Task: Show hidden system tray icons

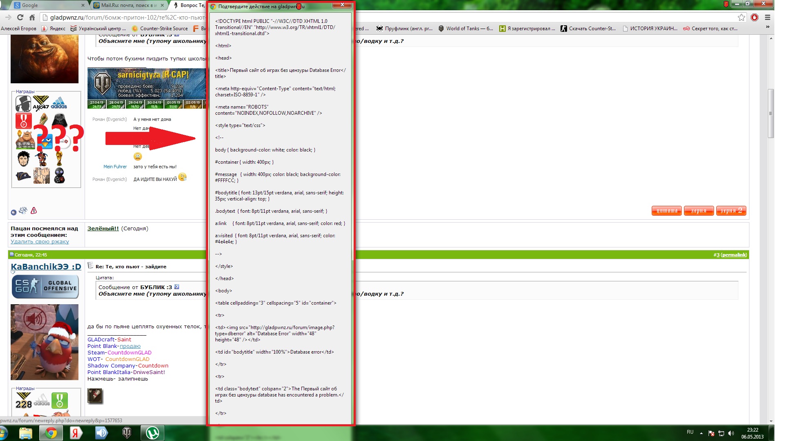Action: [x=701, y=433]
